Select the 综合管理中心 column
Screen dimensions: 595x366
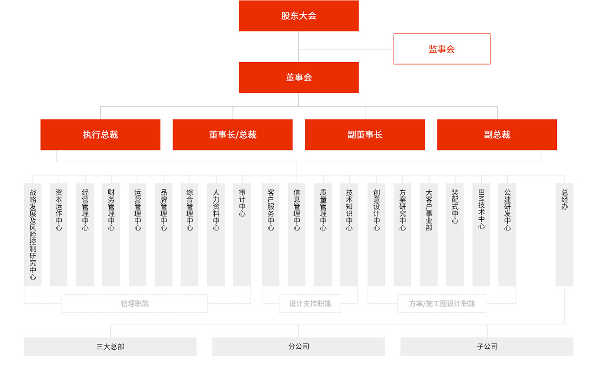pyautogui.click(x=190, y=235)
